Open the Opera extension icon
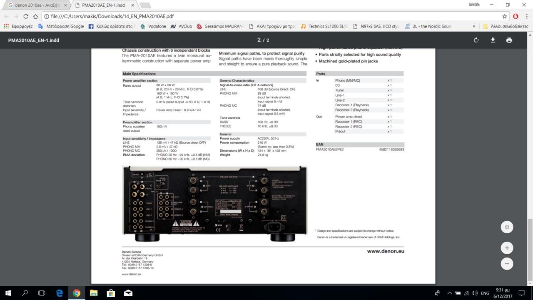The width and height of the screenshot is (533, 300). [516, 16]
